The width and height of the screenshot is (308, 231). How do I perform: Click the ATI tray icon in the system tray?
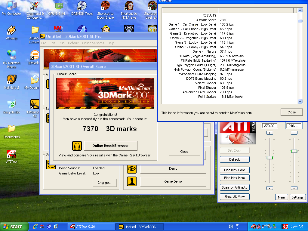(x=253, y=226)
